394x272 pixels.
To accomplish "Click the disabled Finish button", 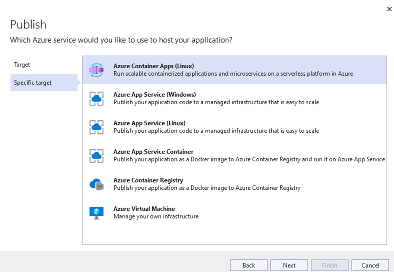I will 330,265.
